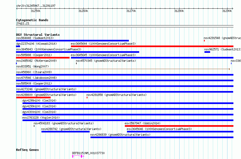241x159 pixels.
Task: Click the dgv4299n100 (Coe2014) bar
Action: click(128, 109)
